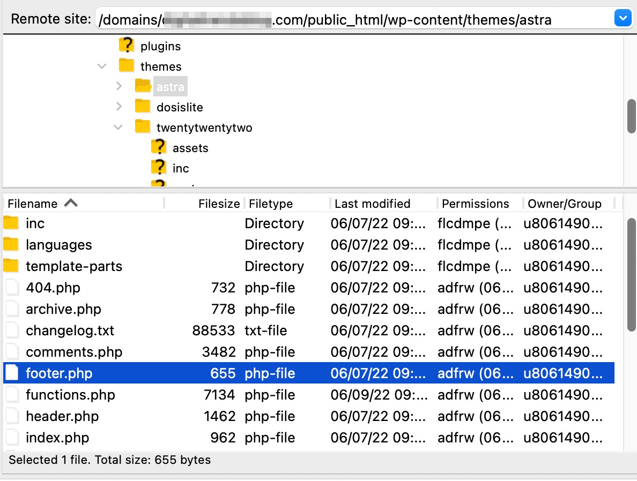Click the 06/09/22 modified date of functions.php
The width and height of the screenshot is (637, 481).
click(380, 395)
